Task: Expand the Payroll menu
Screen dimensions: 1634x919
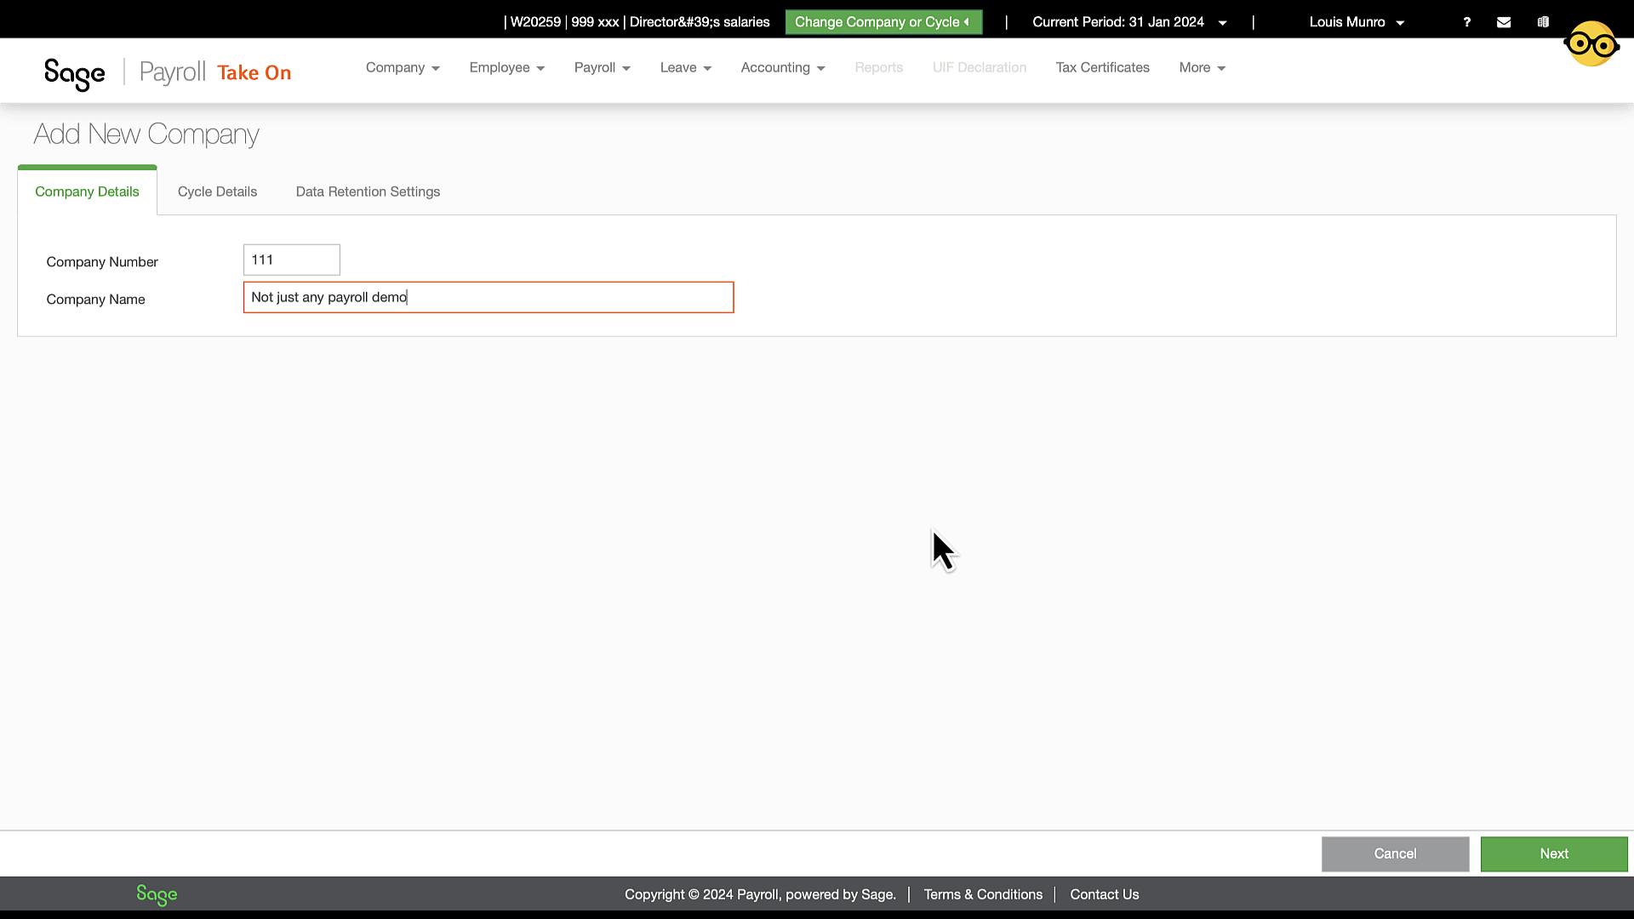Action: (x=603, y=68)
